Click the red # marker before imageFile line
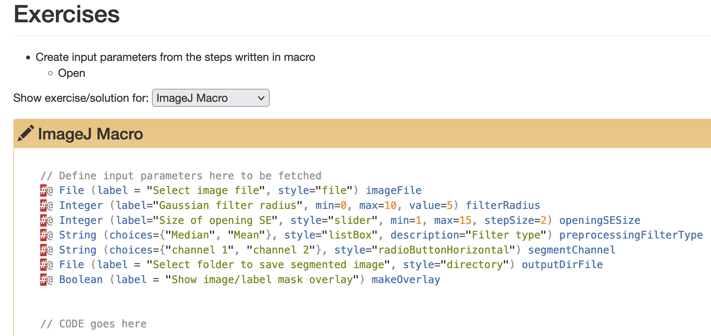 (43, 190)
